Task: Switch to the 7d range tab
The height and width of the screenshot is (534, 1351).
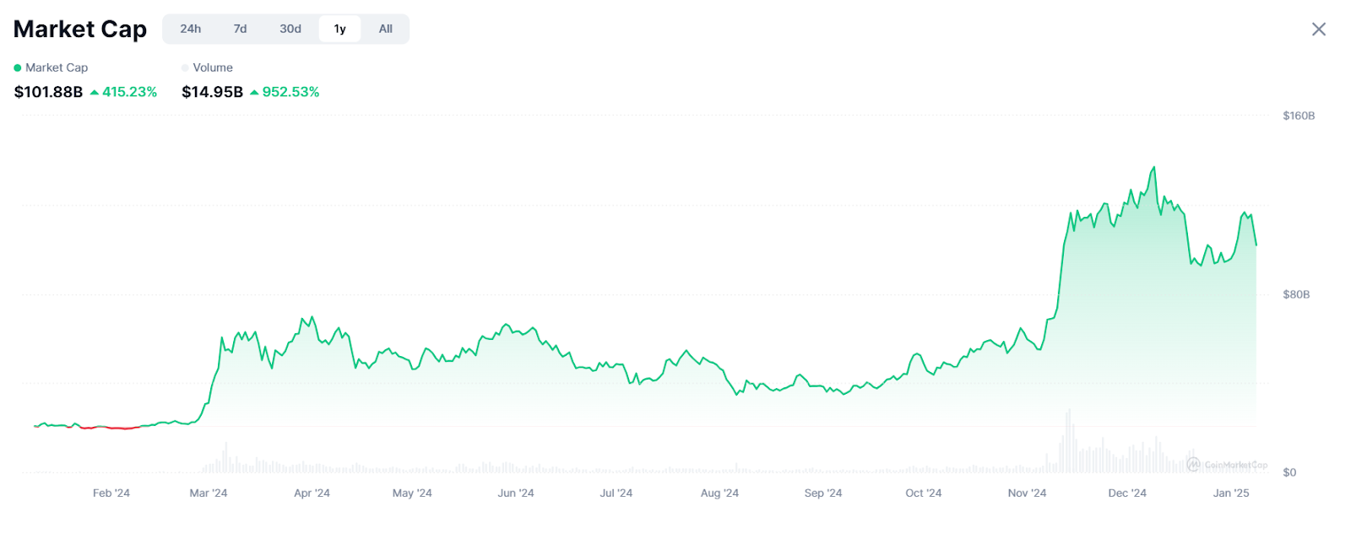Action: 241,29
